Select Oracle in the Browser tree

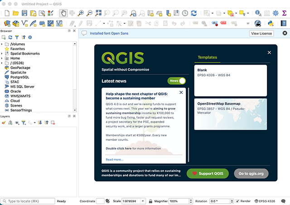[x=15, y=91]
